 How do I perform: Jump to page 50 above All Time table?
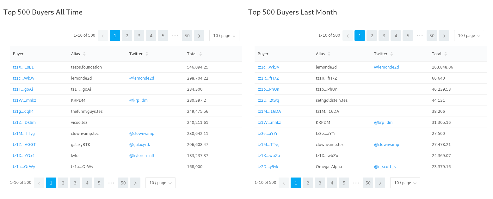(187, 36)
